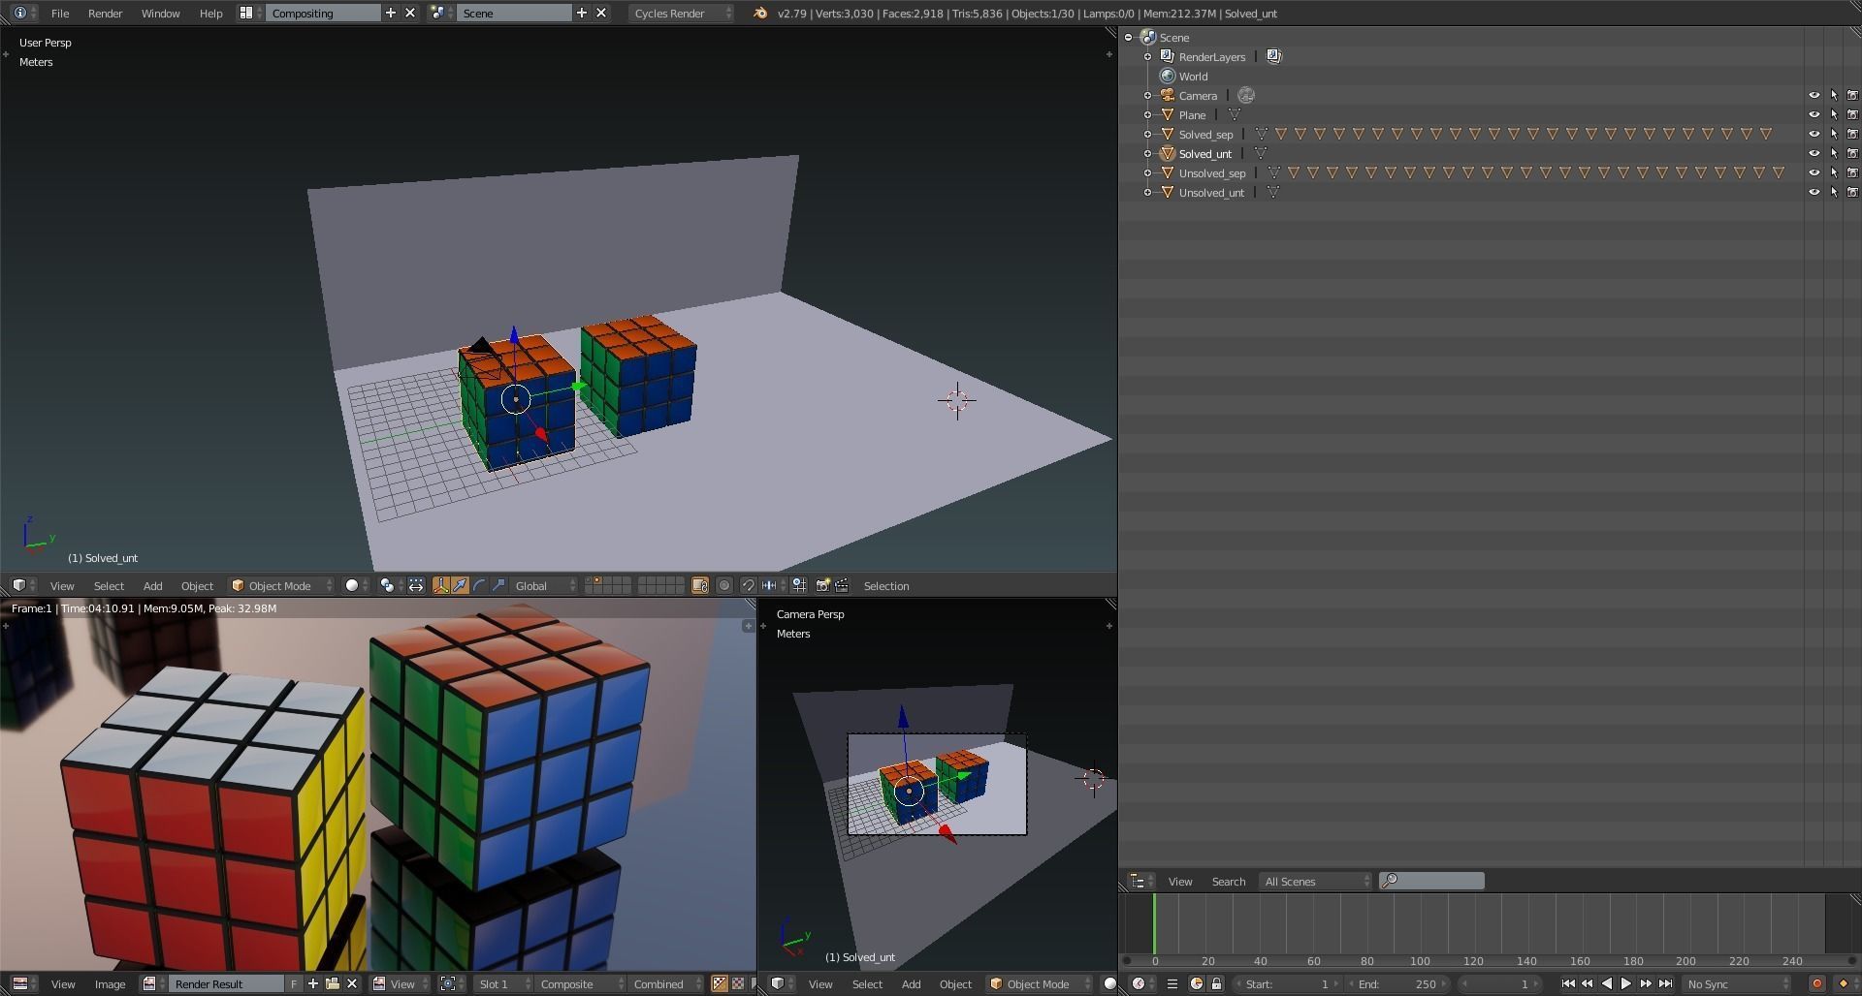
Task: Open the Cycles Render engine dropdown
Action: tap(683, 14)
